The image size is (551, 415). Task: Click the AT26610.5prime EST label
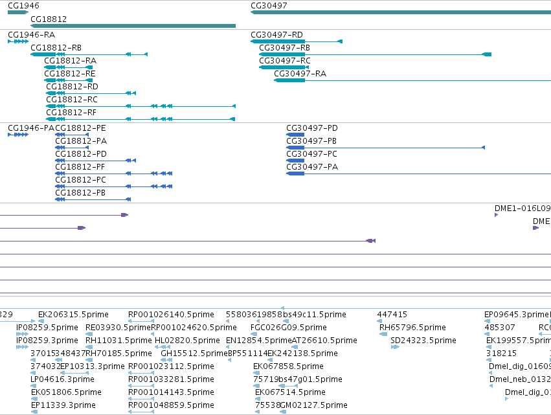click(324, 341)
